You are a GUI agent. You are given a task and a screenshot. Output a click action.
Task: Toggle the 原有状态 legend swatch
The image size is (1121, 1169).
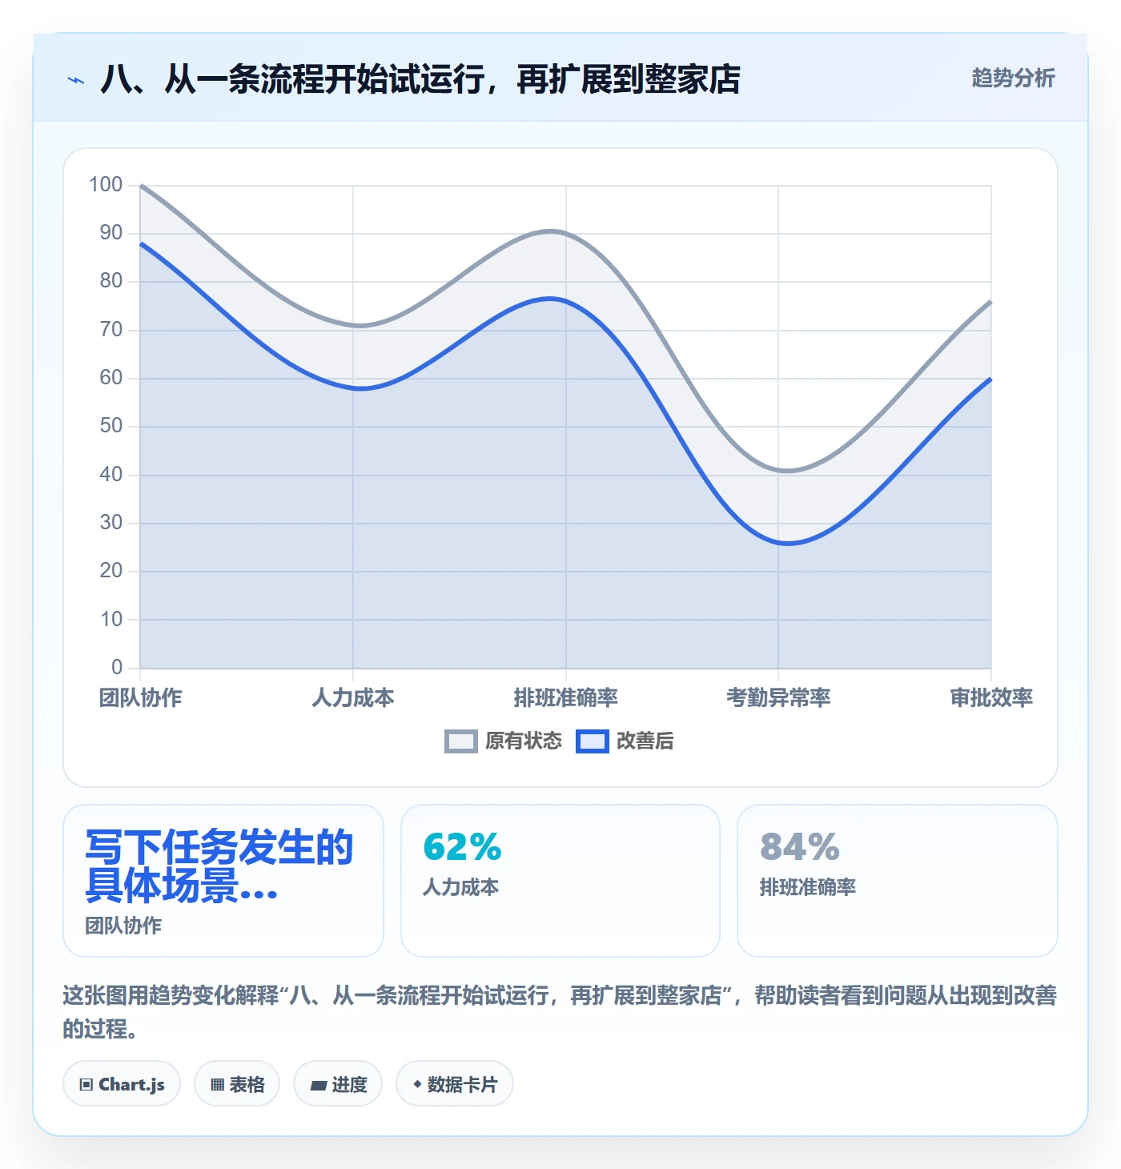pos(461,741)
